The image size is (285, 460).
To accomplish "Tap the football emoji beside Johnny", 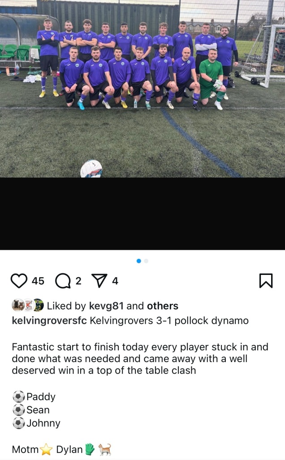I will [19, 423].
